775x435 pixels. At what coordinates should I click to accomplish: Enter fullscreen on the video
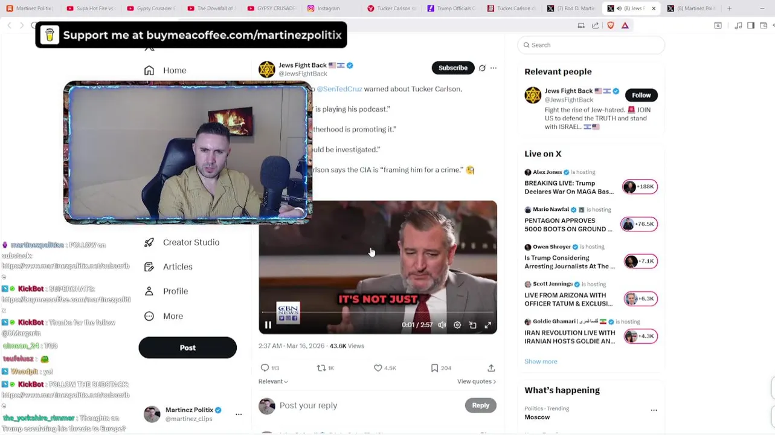coord(488,325)
